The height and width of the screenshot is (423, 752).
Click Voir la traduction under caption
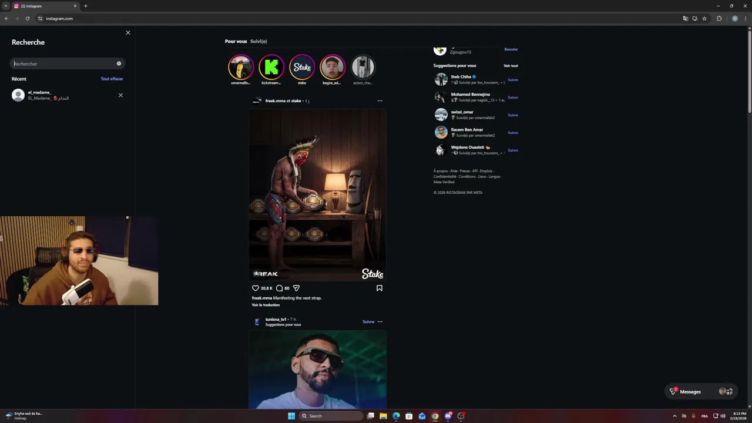266,305
